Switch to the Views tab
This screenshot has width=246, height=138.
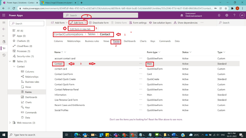click(x=106, y=41)
